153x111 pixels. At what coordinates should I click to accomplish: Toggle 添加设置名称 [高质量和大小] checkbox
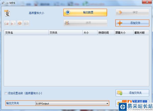click(x=6, y=93)
